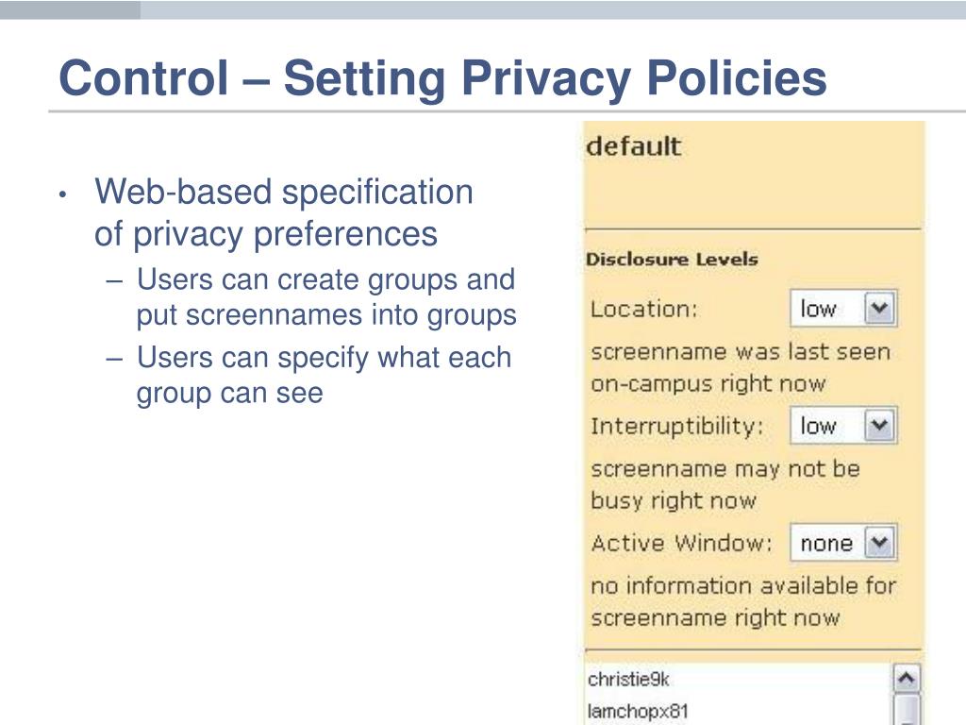Viewport: 966px width, 725px height.
Task: Click the Web-based specification bullet text
Action: (x=283, y=212)
